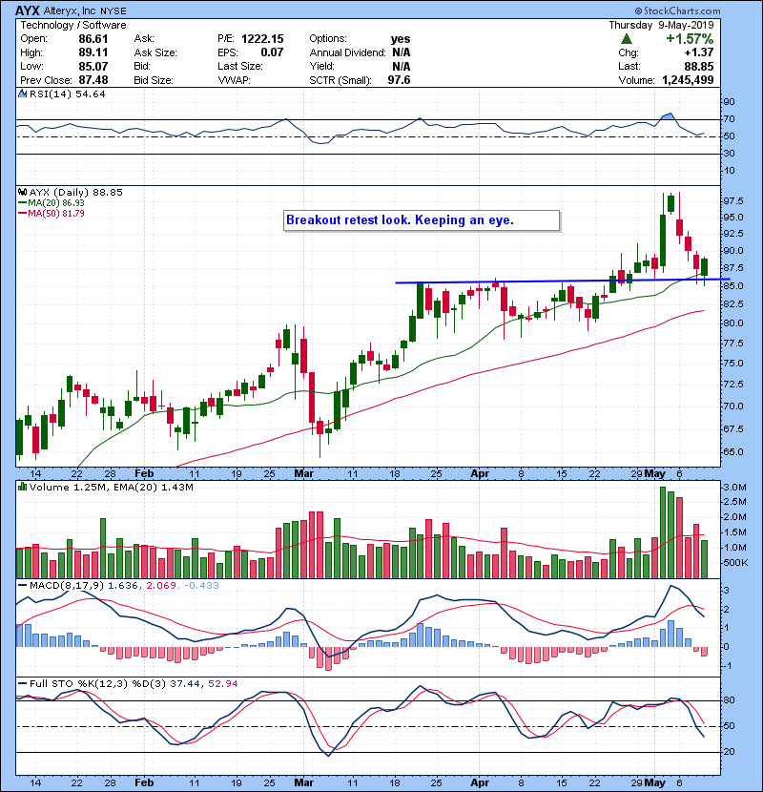Click the MA(50) 81.79 legend
The width and height of the screenshot is (763, 792).
52,213
